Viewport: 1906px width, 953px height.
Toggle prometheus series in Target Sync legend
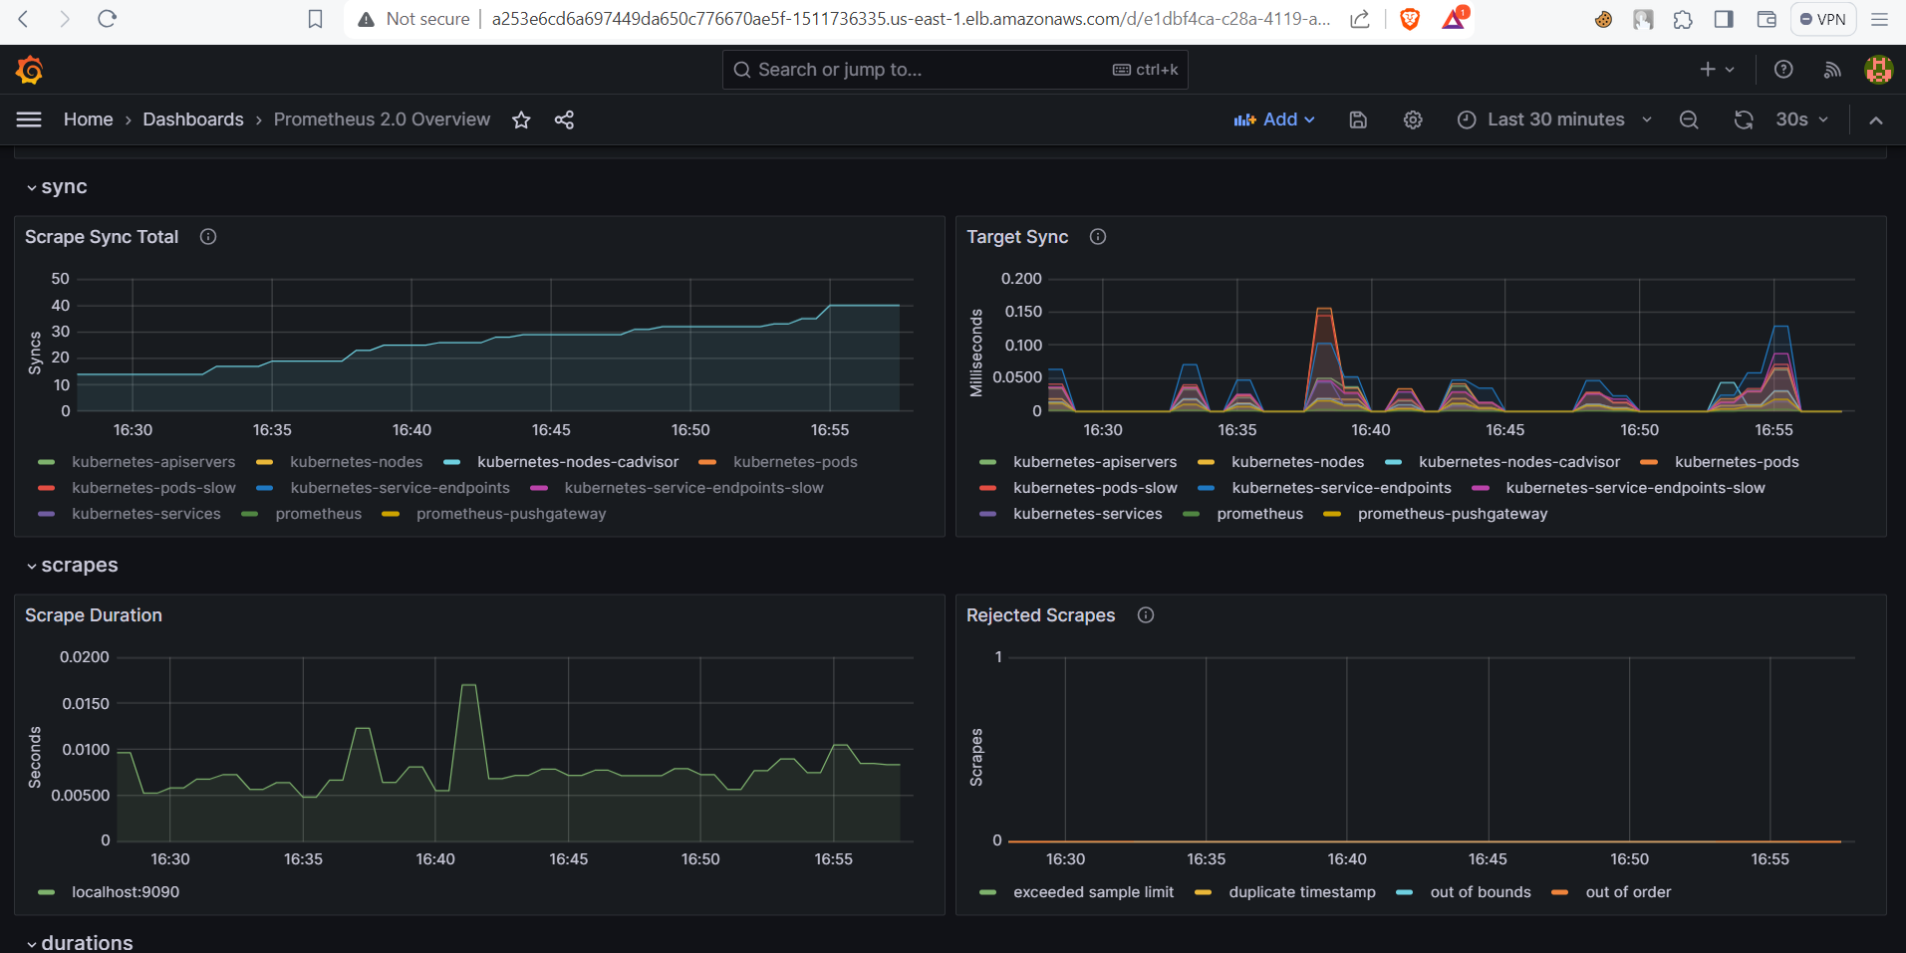point(1259,514)
